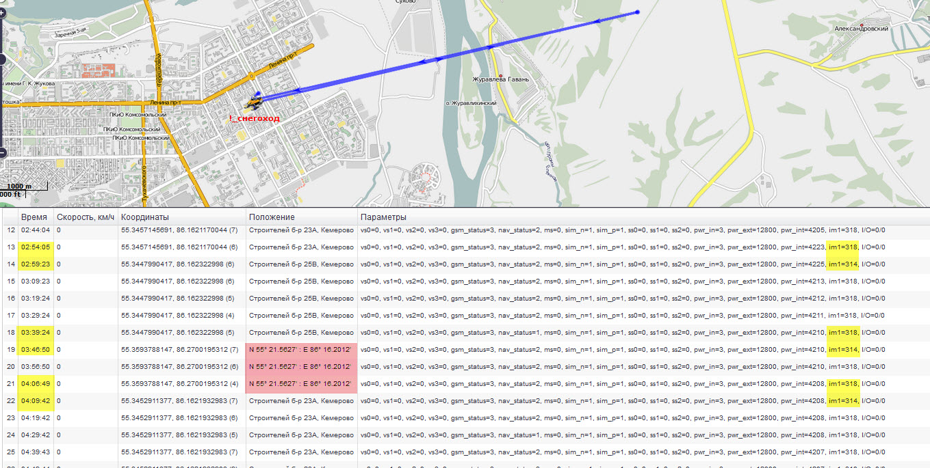This screenshot has width=930, height=468.
Task: Click the map zoom slider handle
Action: (x=2, y=60)
